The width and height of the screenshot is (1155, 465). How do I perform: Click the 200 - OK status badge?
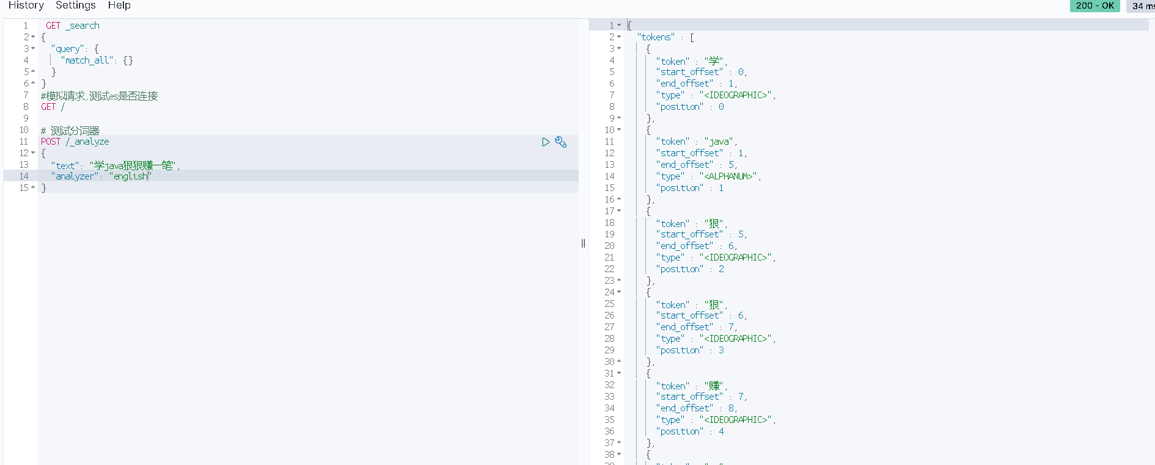pyautogui.click(x=1094, y=5)
